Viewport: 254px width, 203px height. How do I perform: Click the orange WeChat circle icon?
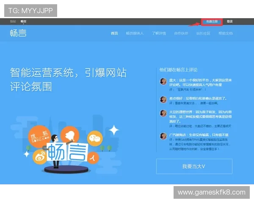[x=95, y=138]
